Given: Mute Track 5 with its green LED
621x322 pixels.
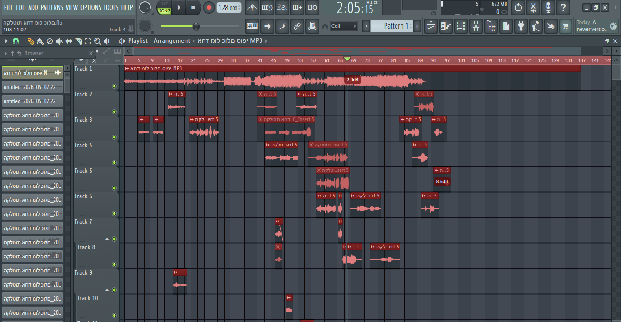Looking at the screenshot, I should [x=114, y=188].
